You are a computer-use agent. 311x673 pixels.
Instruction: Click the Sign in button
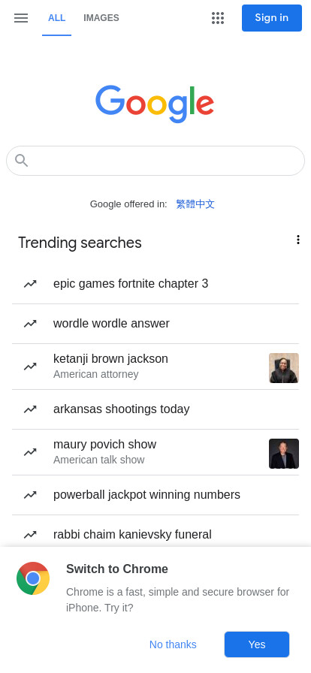(x=272, y=18)
